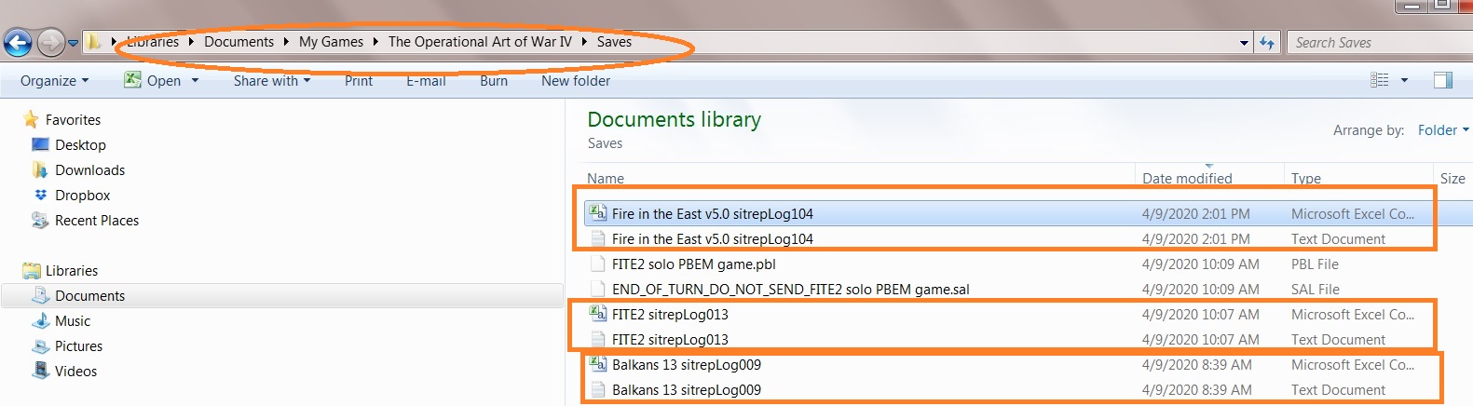Viewport: 1473px width, 406px height.
Task: Expand arrow after My Games breadcrumb
Action: pyautogui.click(x=375, y=42)
